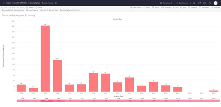This screenshot has height=107, width=221.
Task: Open the help question mark icon
Action: 205,3
